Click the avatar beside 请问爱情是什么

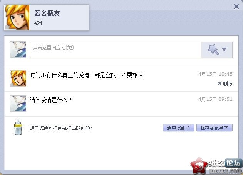[18, 104]
